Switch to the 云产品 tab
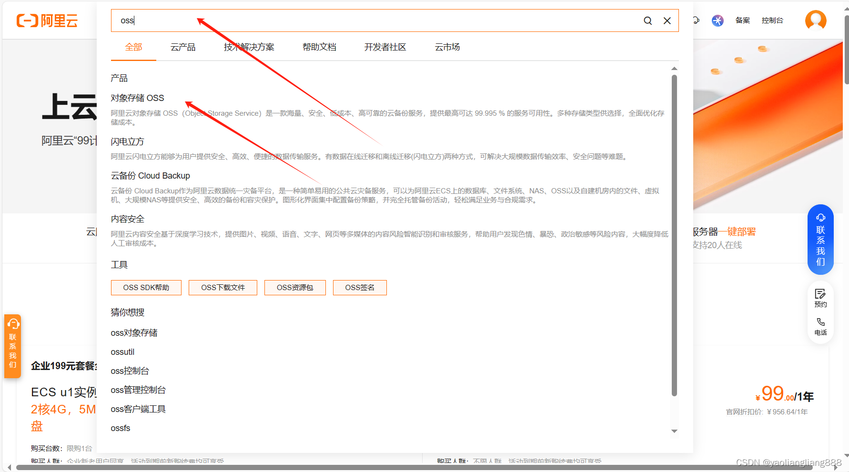 [183, 47]
